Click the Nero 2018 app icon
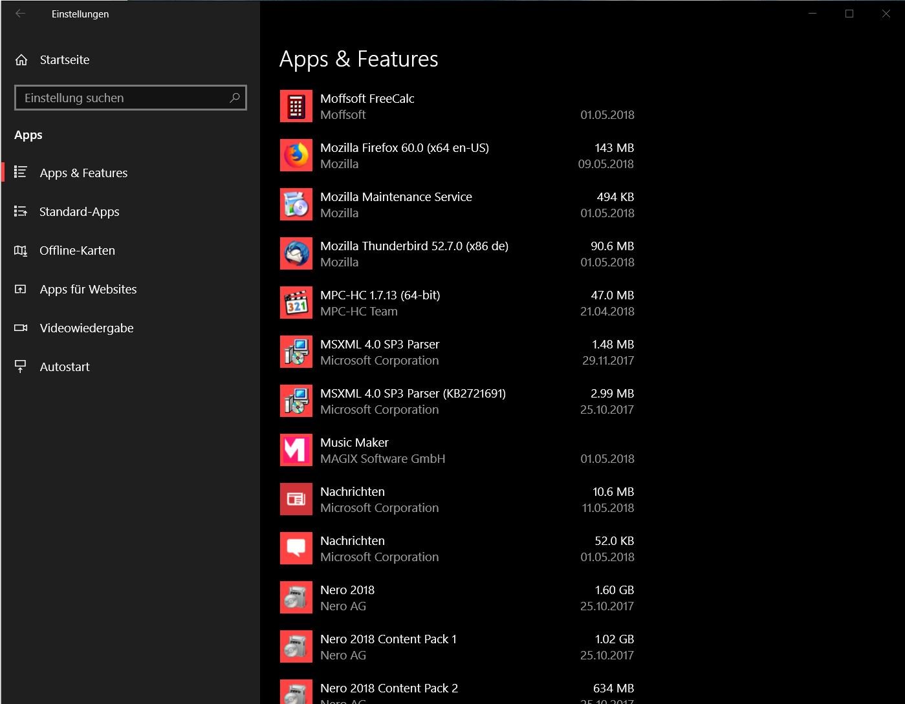 click(x=296, y=597)
